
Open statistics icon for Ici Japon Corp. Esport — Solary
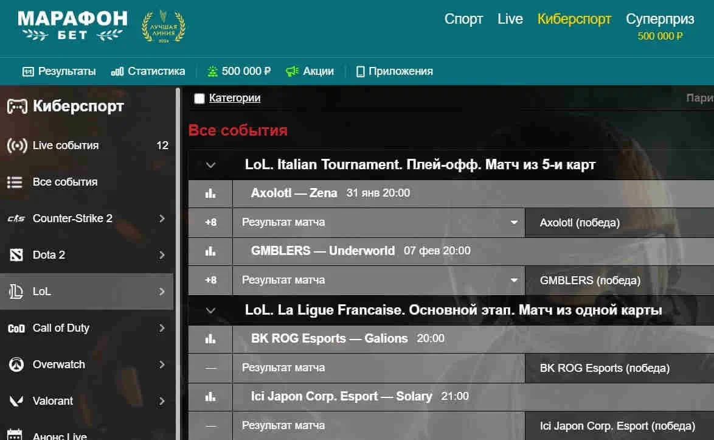[x=210, y=397]
